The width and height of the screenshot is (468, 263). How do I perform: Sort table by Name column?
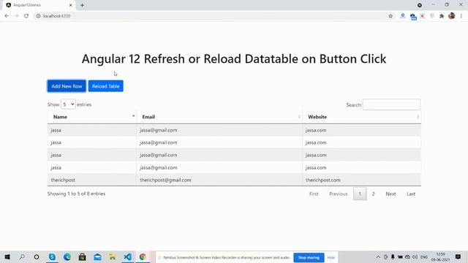coord(92,117)
